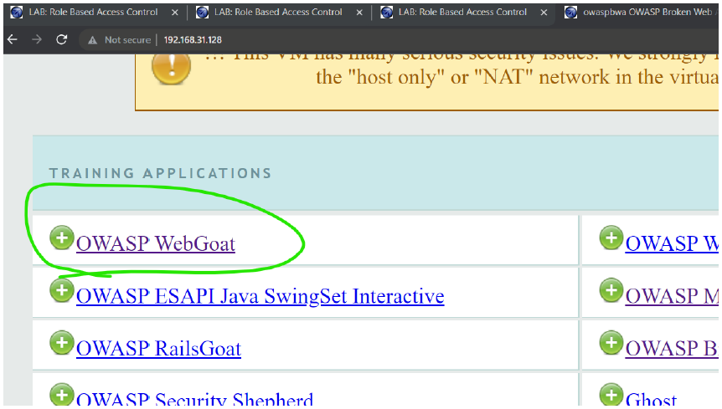722x409 pixels.
Task: Click the browser forward arrow
Action: tap(37, 40)
